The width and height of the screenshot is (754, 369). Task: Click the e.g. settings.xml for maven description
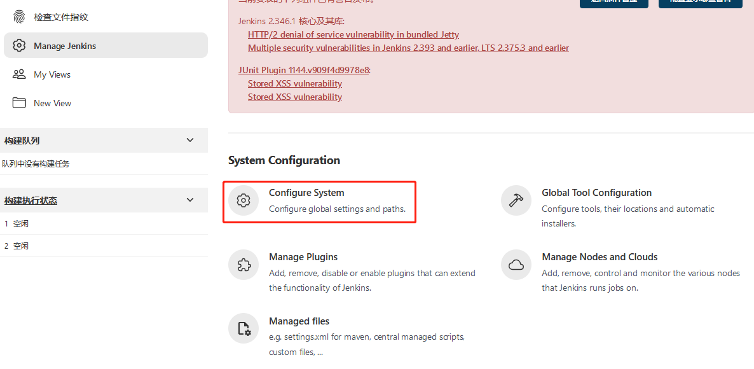[x=367, y=344]
